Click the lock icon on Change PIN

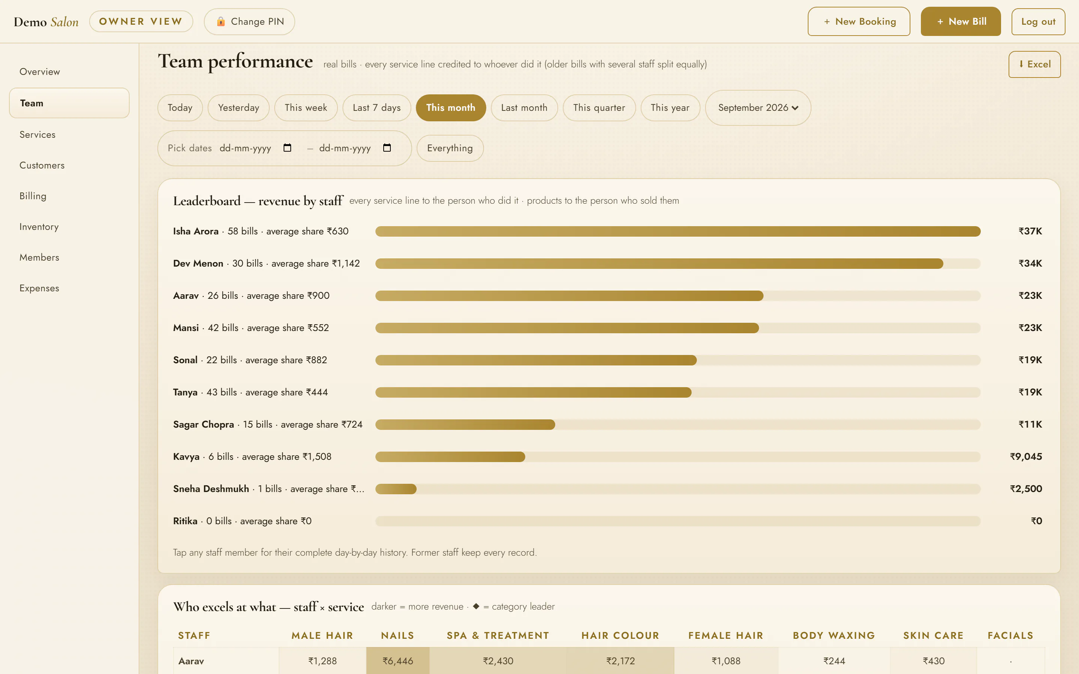[221, 21]
